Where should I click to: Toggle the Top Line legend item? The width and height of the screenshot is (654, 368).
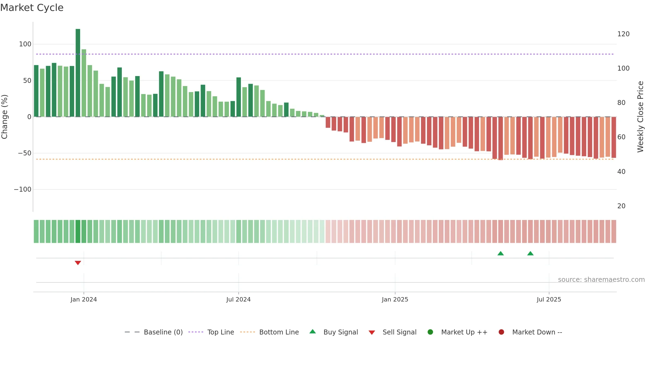tap(211, 332)
